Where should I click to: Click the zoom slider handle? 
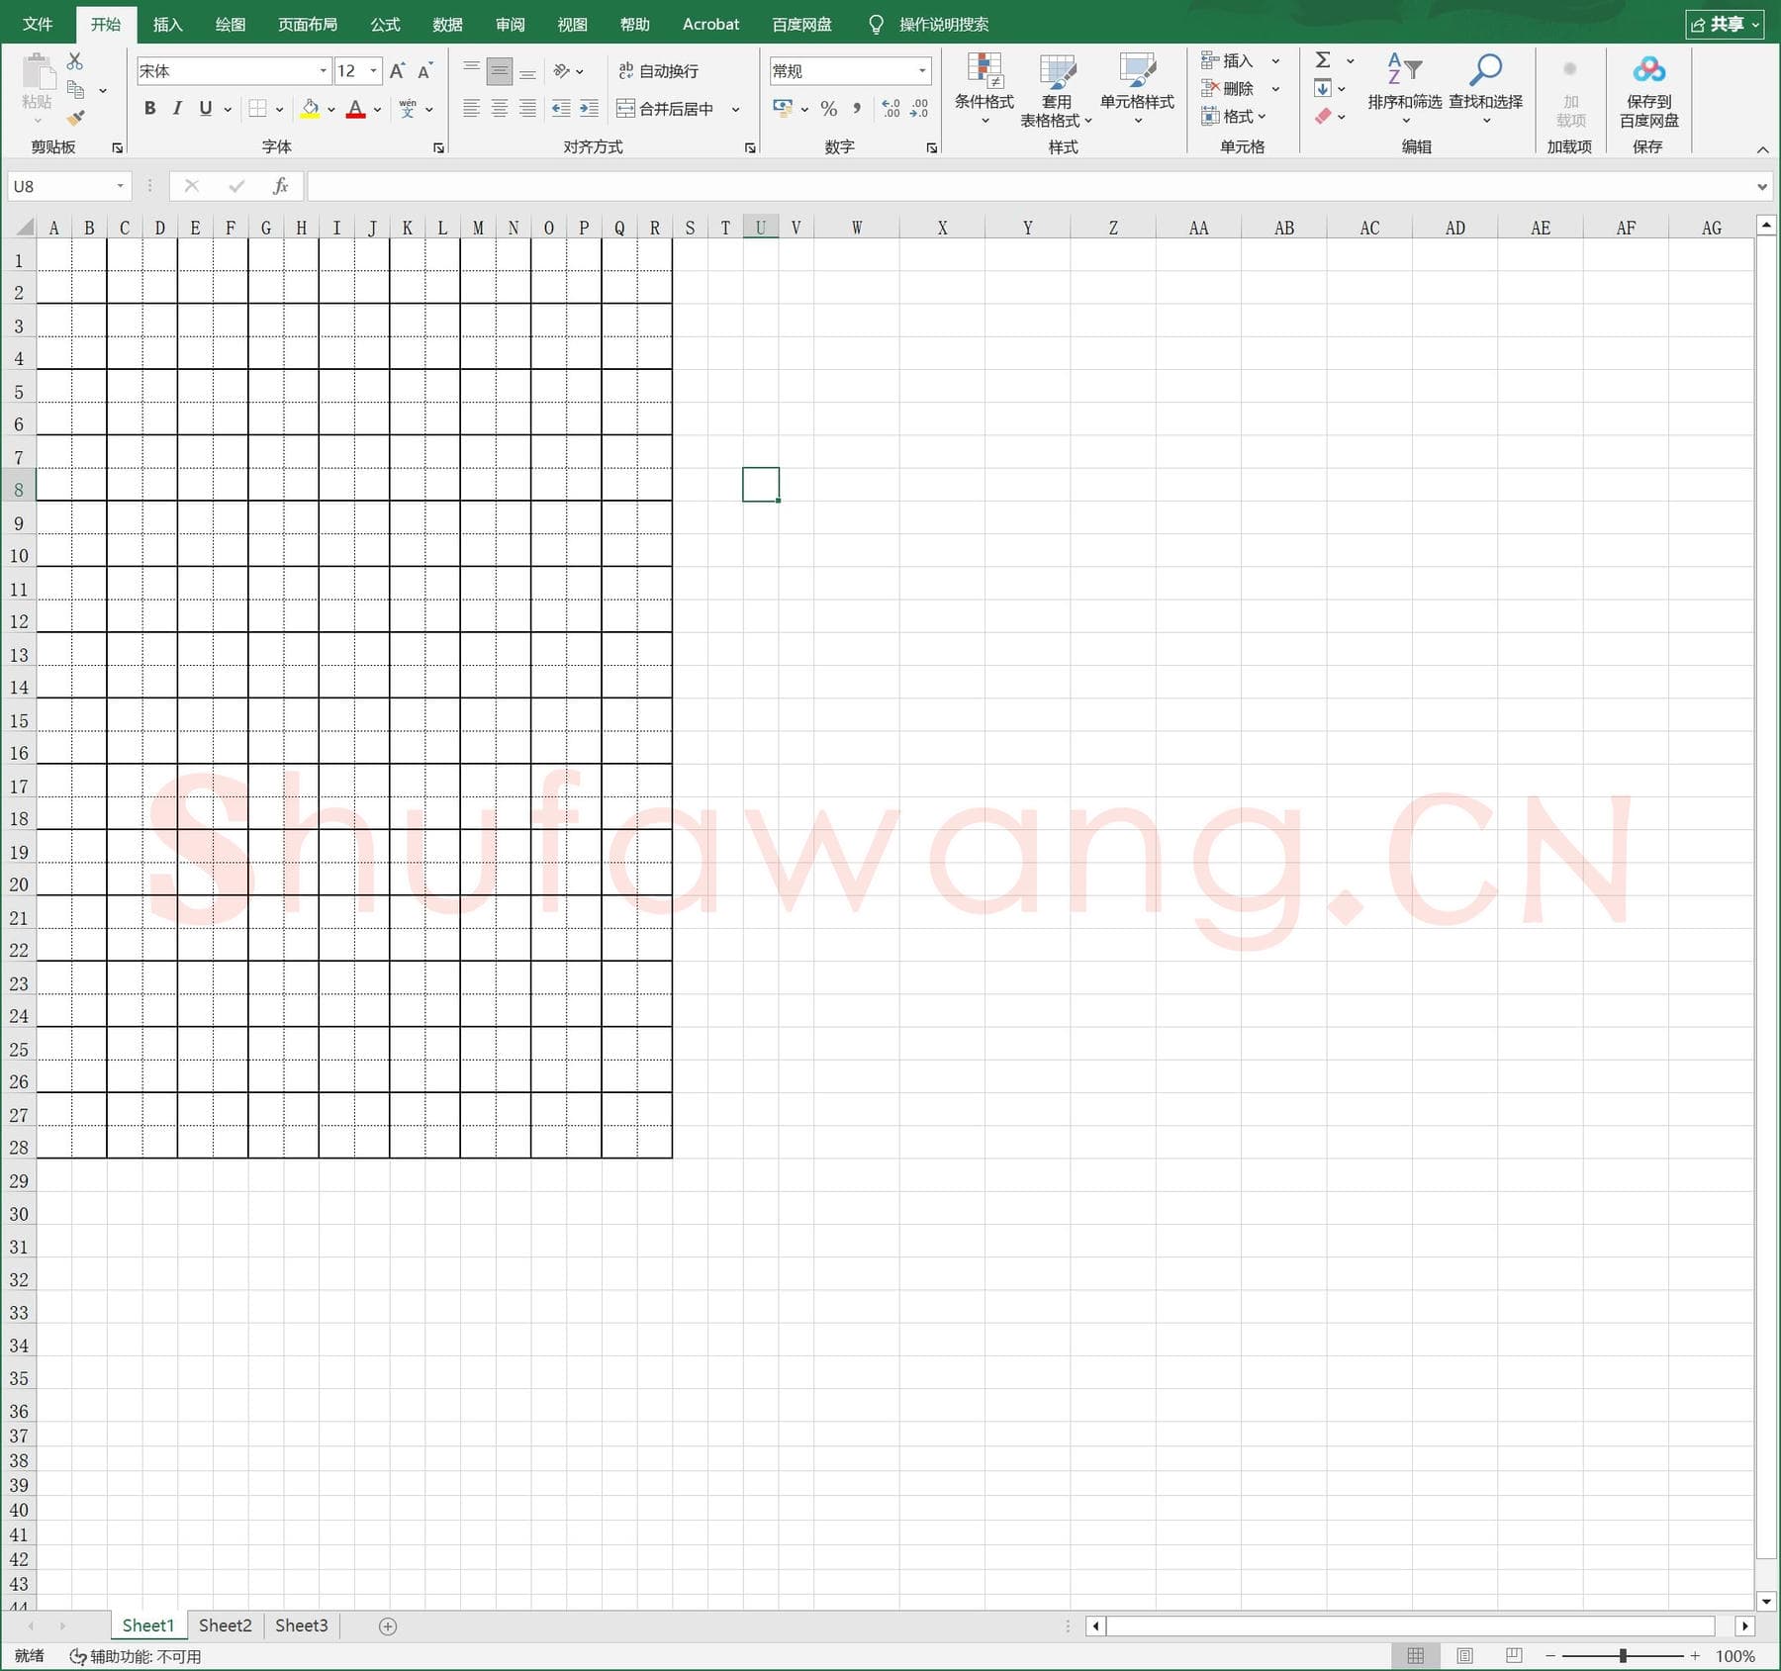click(x=1623, y=1655)
